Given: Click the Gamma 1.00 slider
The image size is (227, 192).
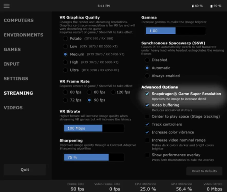Looking at the screenshot, I should point(176,31).
